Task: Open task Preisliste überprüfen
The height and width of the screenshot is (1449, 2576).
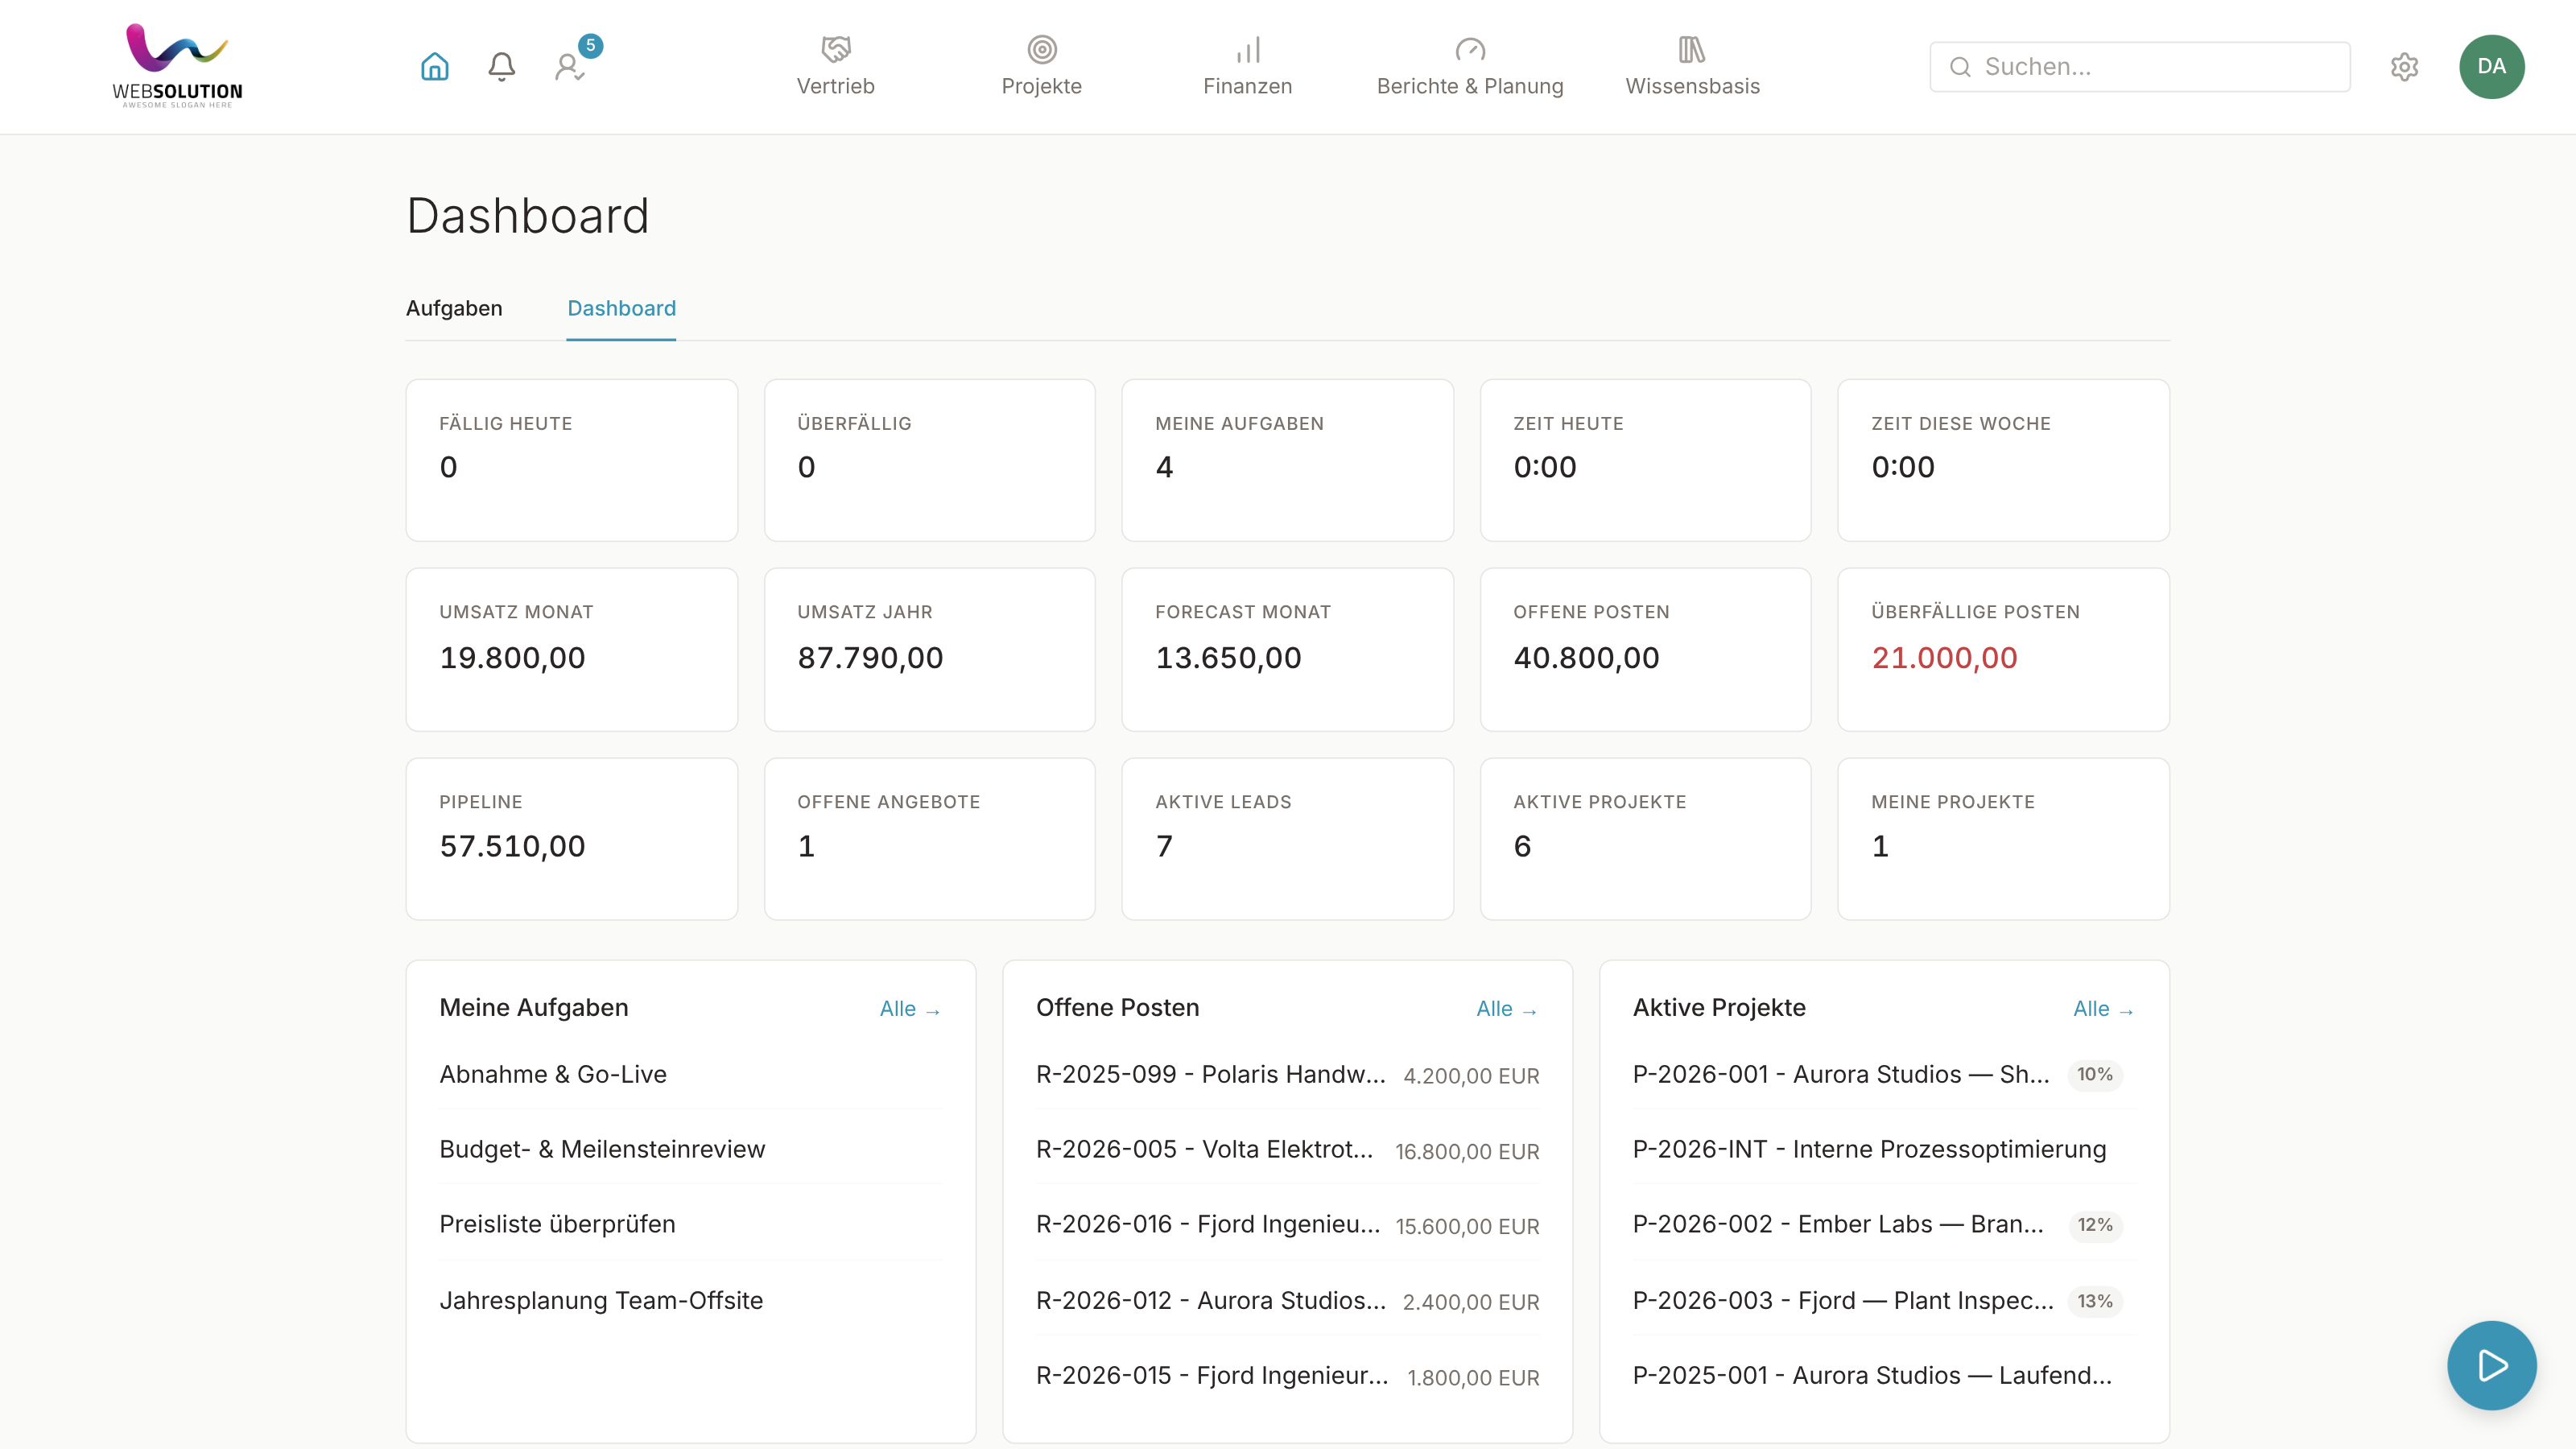Action: pos(691,1224)
